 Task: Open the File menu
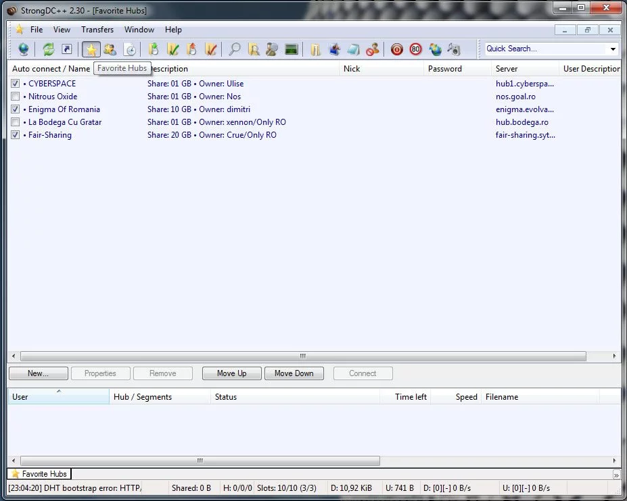pyautogui.click(x=37, y=30)
